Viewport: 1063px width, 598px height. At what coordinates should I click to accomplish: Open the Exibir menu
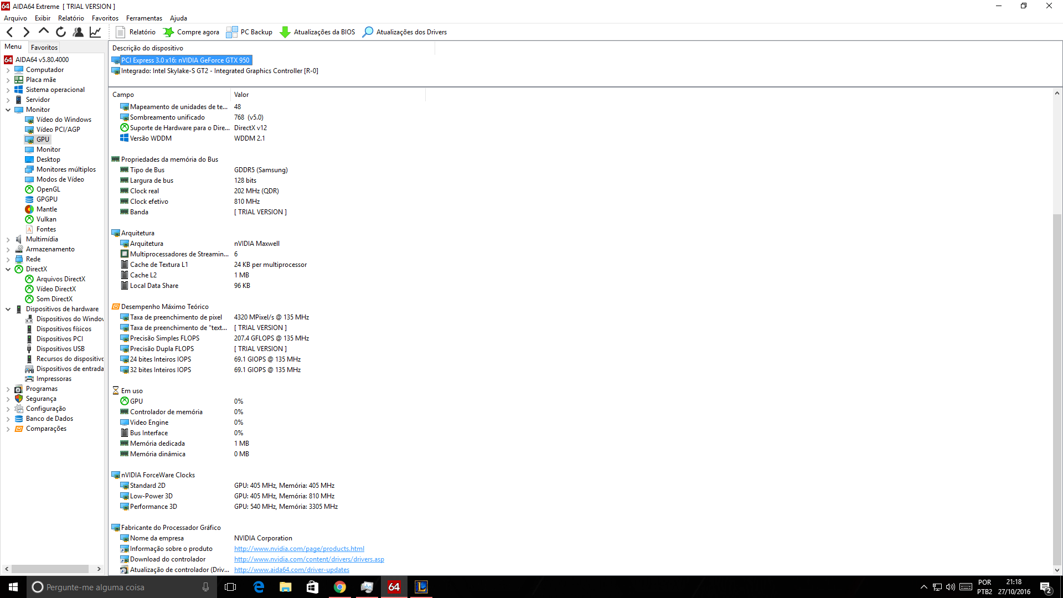click(43, 18)
